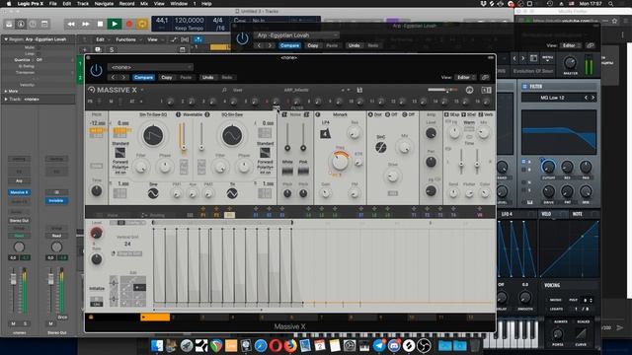The width and height of the screenshot is (632, 355).
Task: Expand the More section in Region inspector
Action: [6, 92]
